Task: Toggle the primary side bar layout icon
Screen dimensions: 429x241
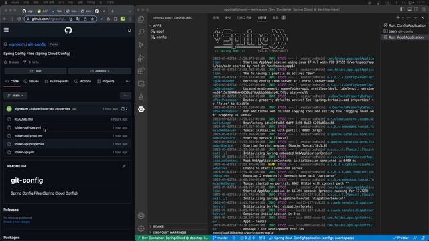Action: [x=402, y=9]
